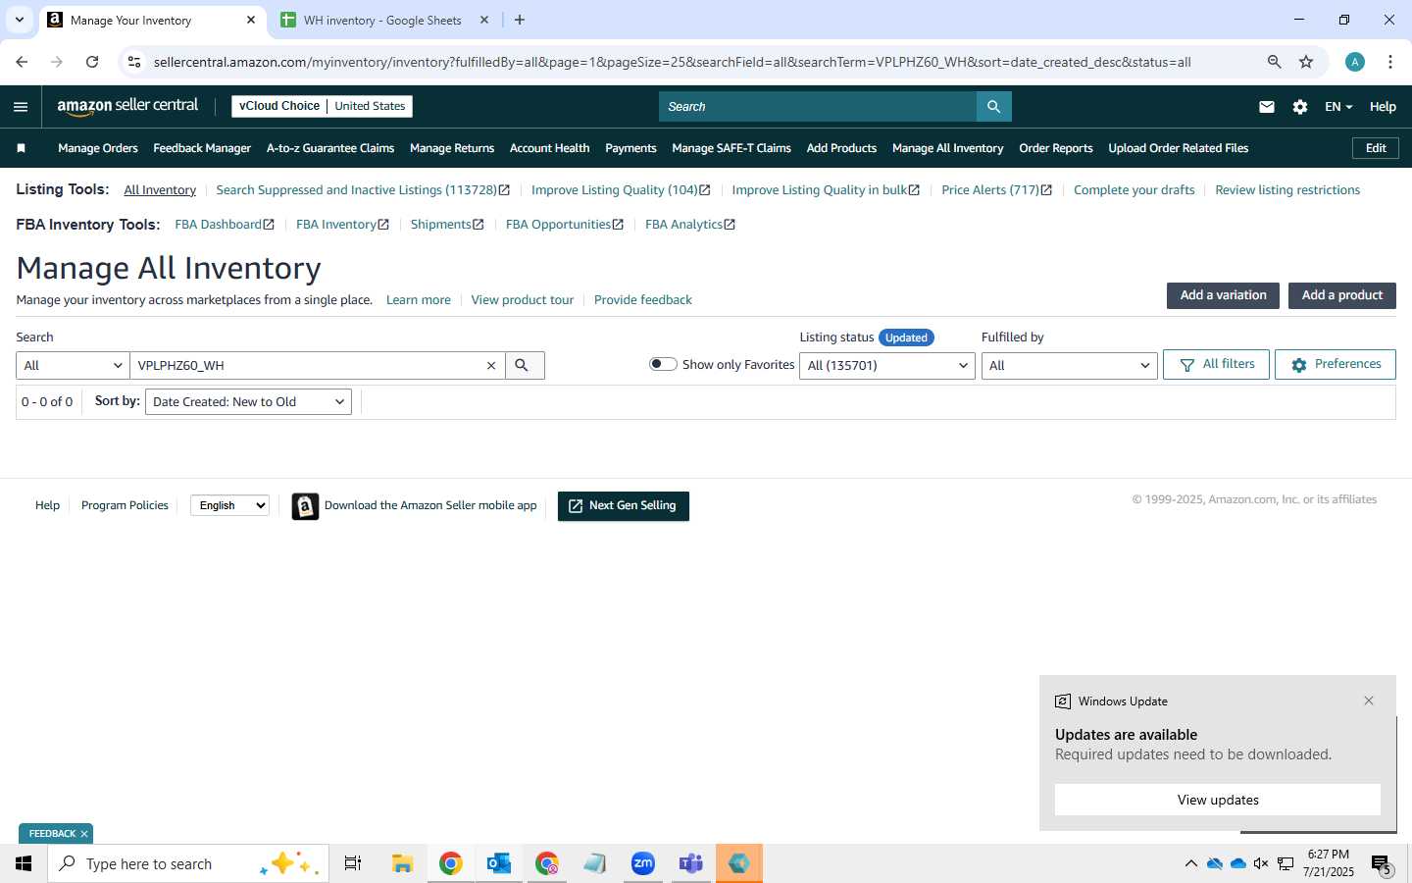Show hidden system tray icons

click(x=1190, y=863)
